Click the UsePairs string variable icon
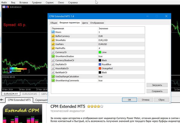The image size is (180, 123). (53, 44)
